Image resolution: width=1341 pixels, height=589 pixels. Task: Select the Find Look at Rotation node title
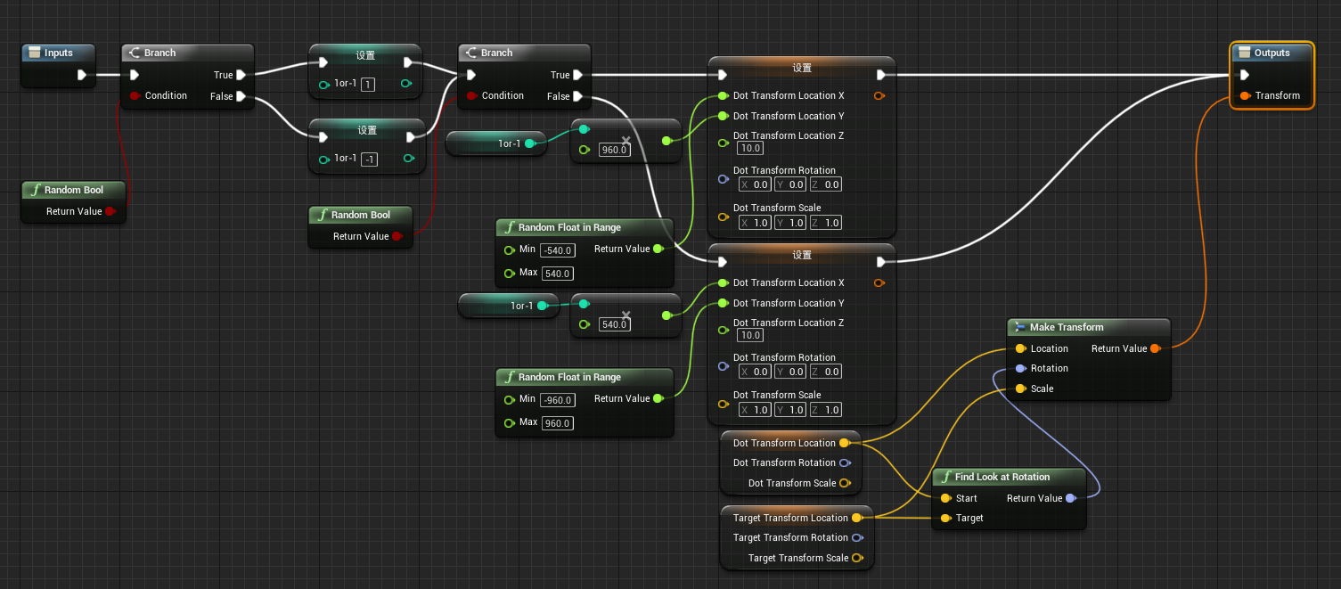pos(1002,477)
